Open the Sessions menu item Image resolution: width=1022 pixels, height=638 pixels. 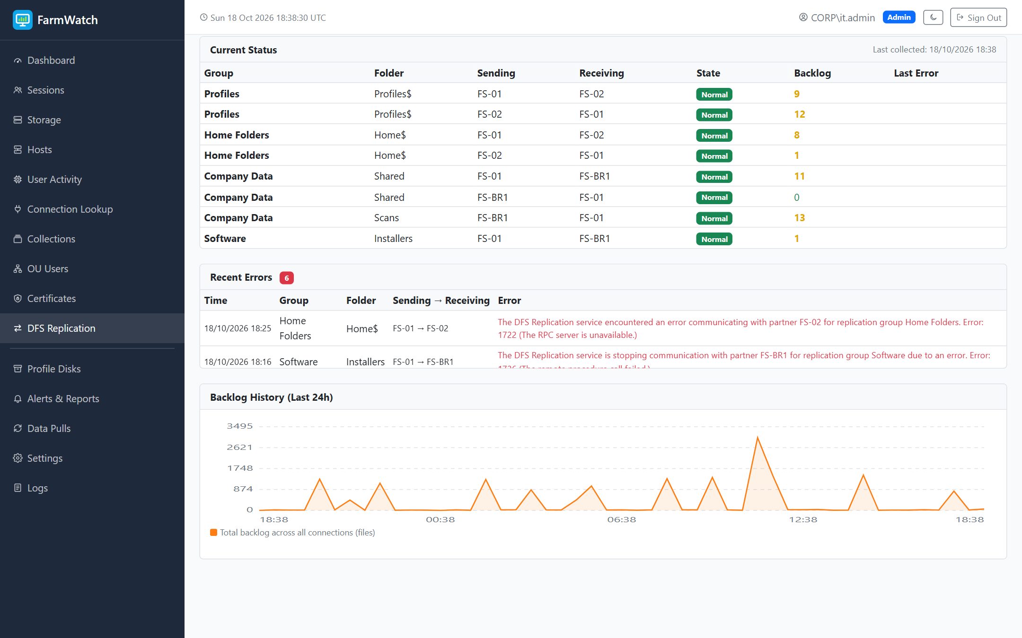[x=92, y=90]
